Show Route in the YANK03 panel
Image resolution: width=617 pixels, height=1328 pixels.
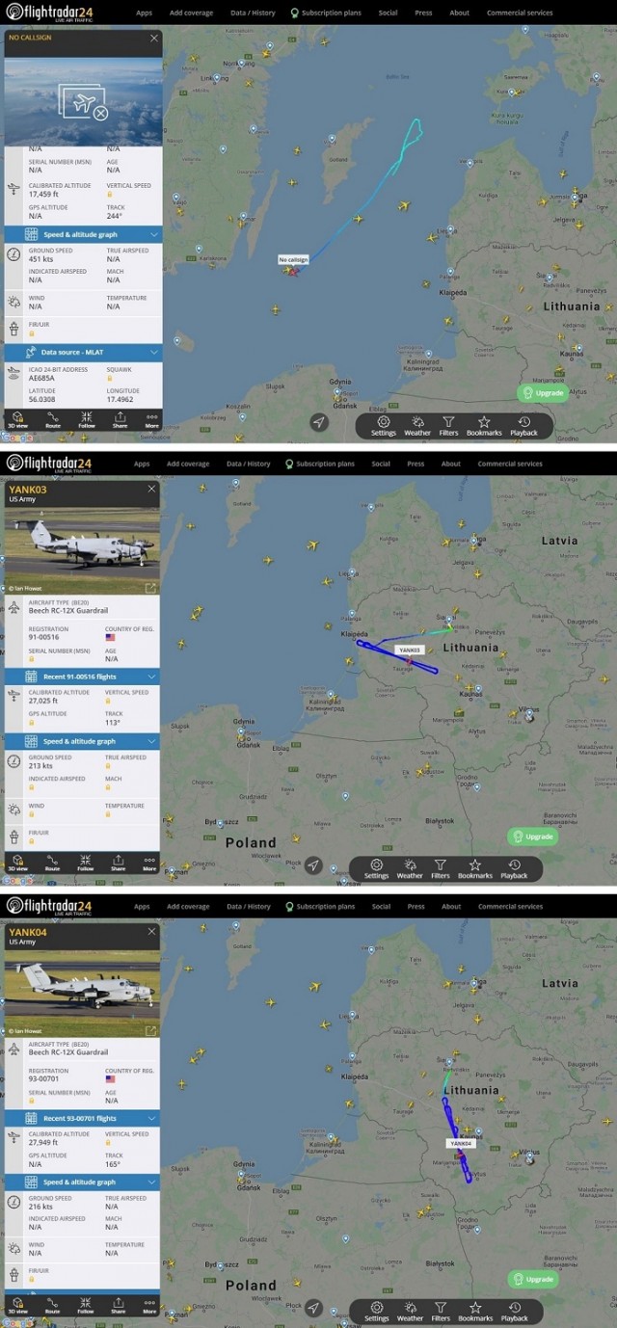tap(52, 863)
